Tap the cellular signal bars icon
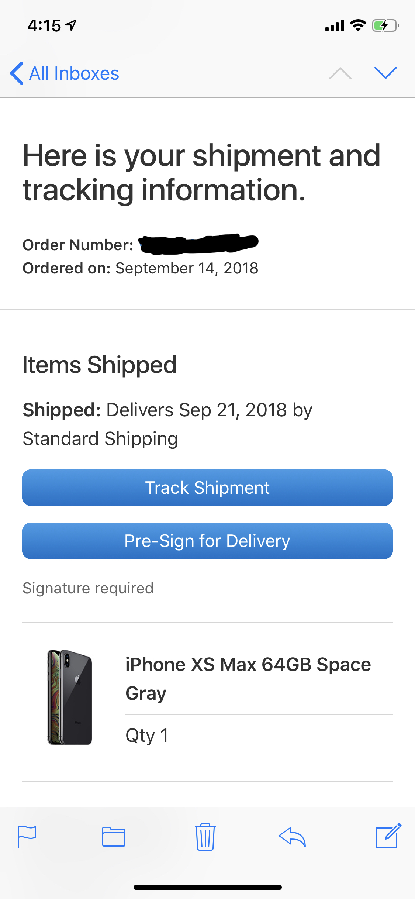 335,26
